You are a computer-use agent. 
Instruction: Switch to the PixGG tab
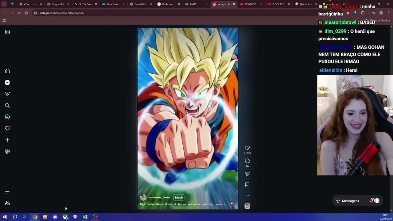pyautogui.click(x=193, y=4)
